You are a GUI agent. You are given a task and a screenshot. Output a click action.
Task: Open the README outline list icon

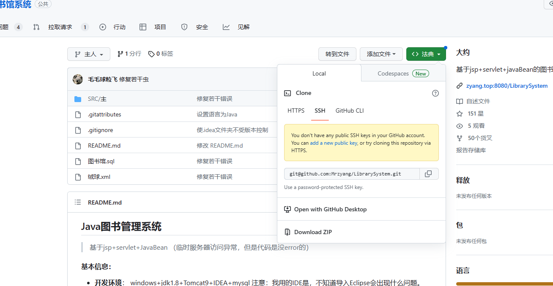point(78,202)
